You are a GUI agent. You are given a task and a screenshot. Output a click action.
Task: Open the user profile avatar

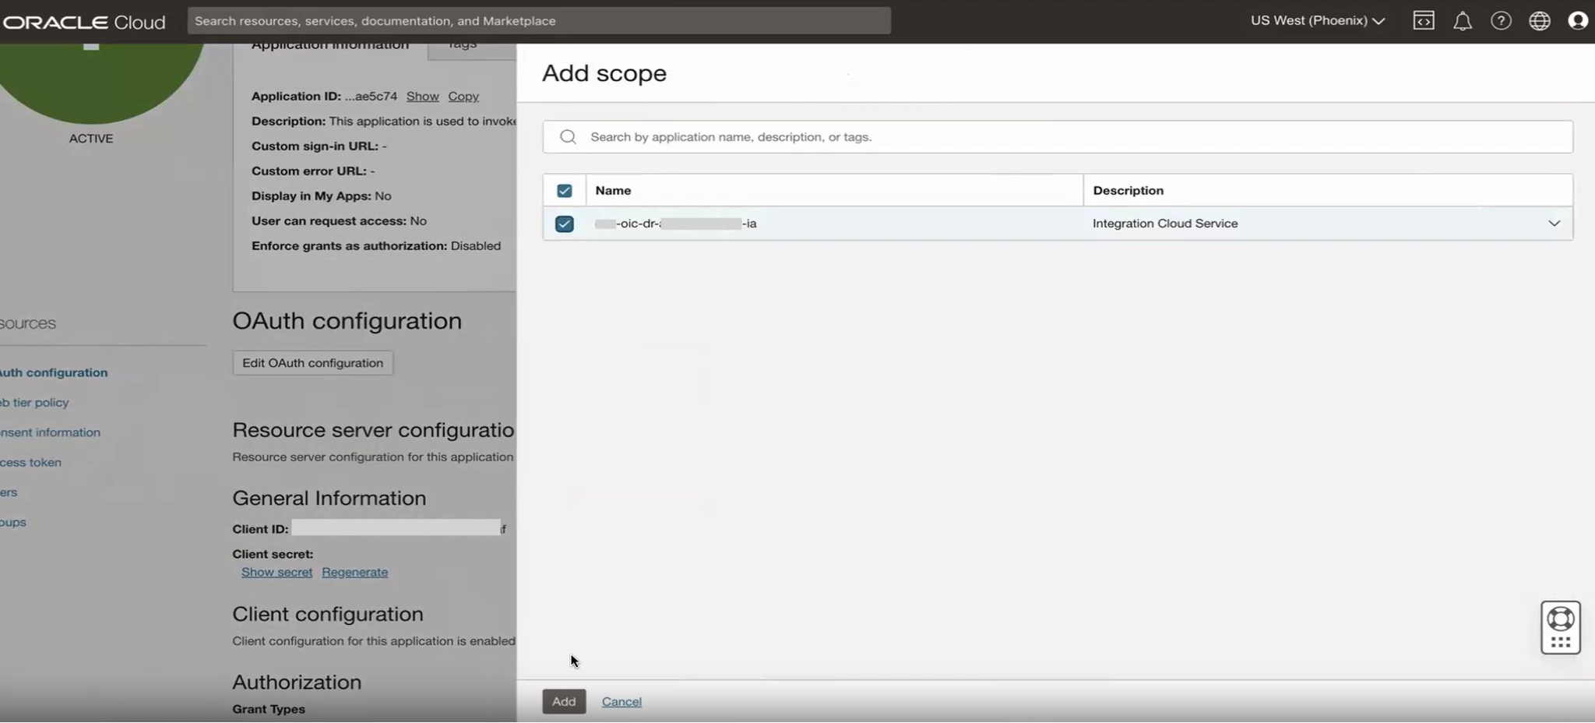[1578, 20]
